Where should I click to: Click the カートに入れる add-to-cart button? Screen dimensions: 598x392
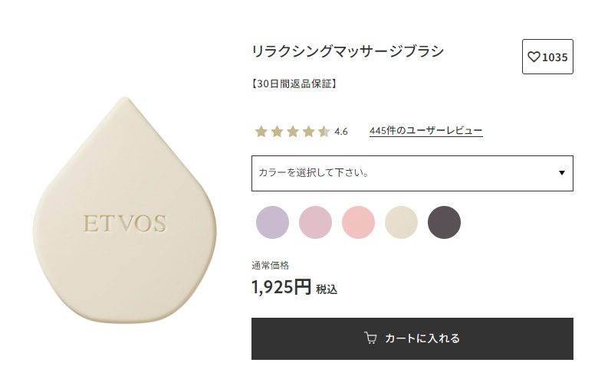[412, 338]
